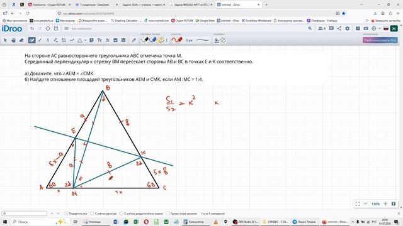This screenshot has width=403, height=226.
Task: Switch to the RUTUBE playlists browser tab
Action: coord(49,4)
